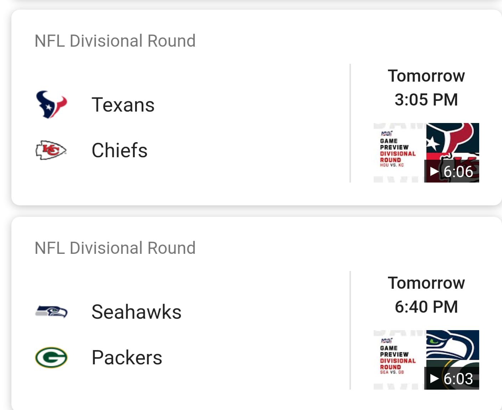Select the Texans team name
Screen dimensions: 502x410
[123, 105]
